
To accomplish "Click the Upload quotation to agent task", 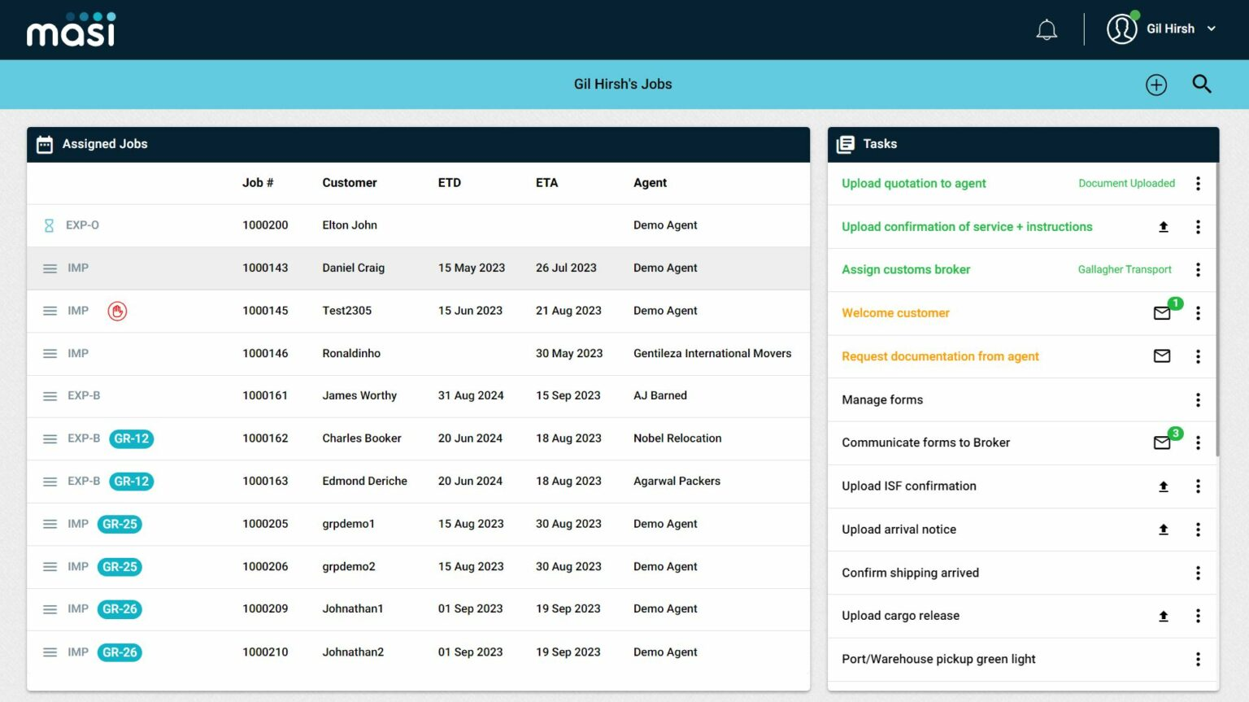I will (x=914, y=184).
